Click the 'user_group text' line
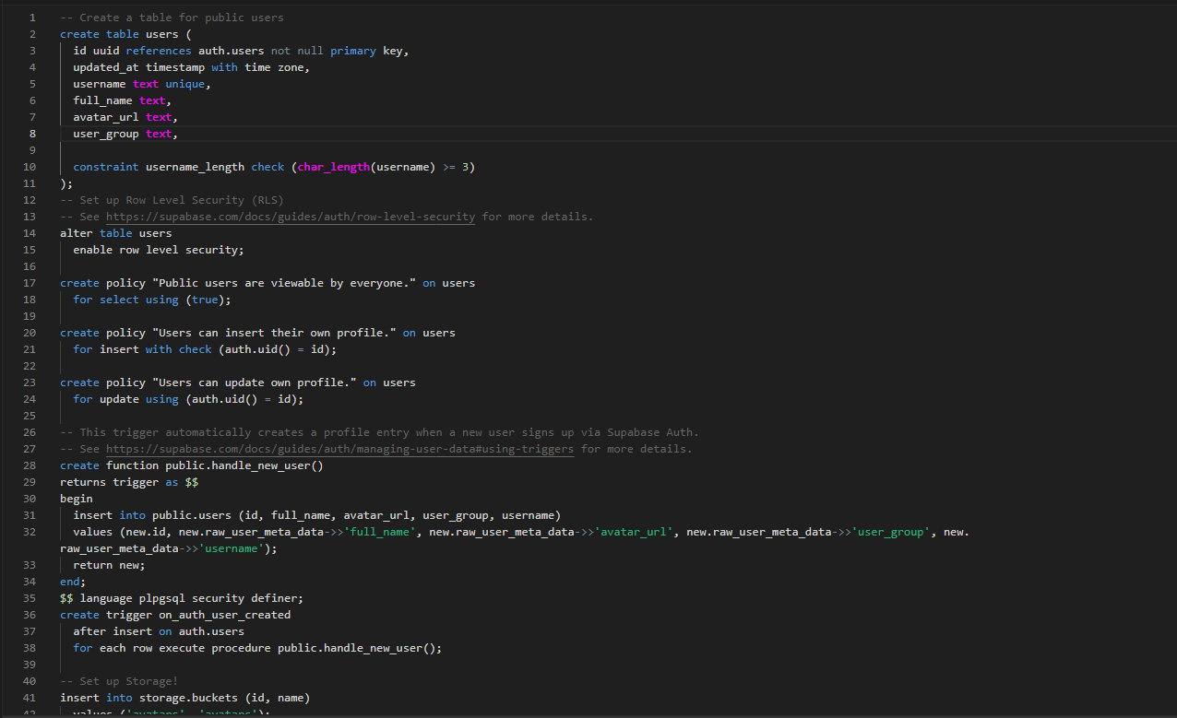The width and height of the screenshot is (1177, 718). tap(125, 134)
